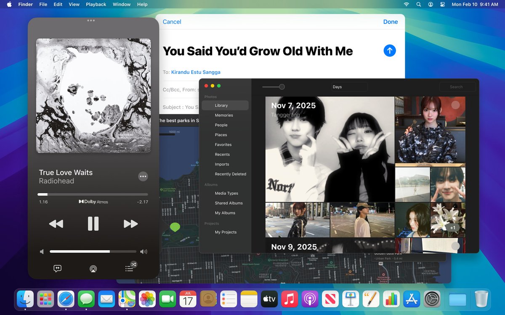
Task: Open AirPlay output options in music player
Action: [93, 268]
